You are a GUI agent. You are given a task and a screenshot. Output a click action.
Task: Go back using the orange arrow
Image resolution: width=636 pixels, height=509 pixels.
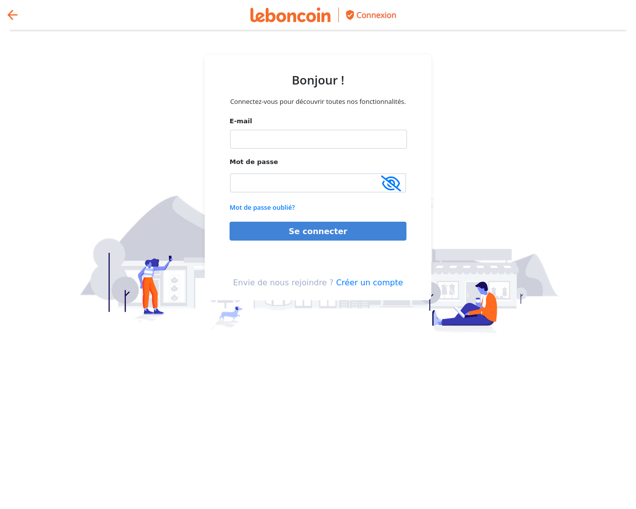(x=13, y=15)
